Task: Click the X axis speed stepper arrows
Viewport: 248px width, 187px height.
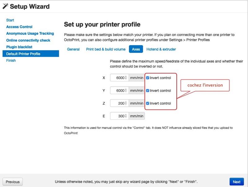Action: (126, 78)
